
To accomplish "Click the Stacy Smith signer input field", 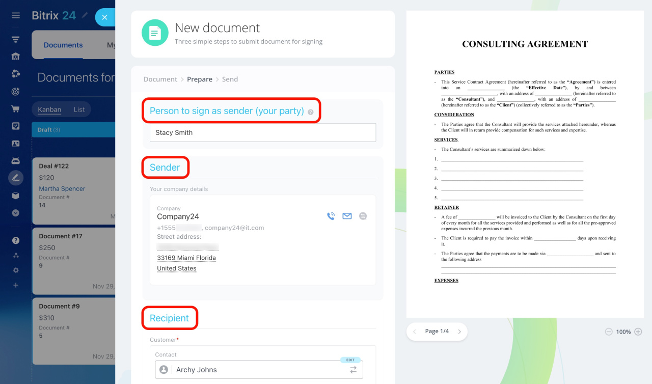I will point(263,132).
